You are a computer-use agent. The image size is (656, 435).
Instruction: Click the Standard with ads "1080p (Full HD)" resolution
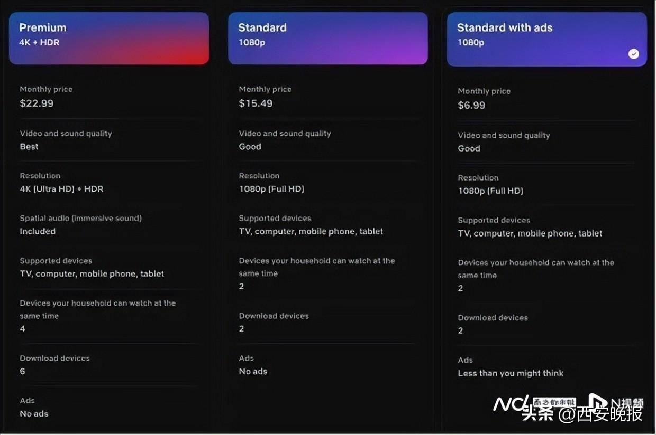(490, 191)
